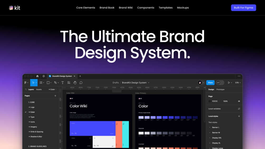Add a local style with plus
265x149 pixels.
[x=239, y=116]
